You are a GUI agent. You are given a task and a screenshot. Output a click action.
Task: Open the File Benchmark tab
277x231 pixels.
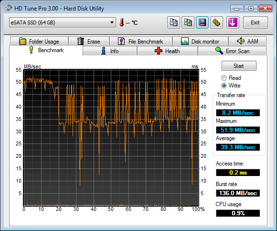pos(141,42)
